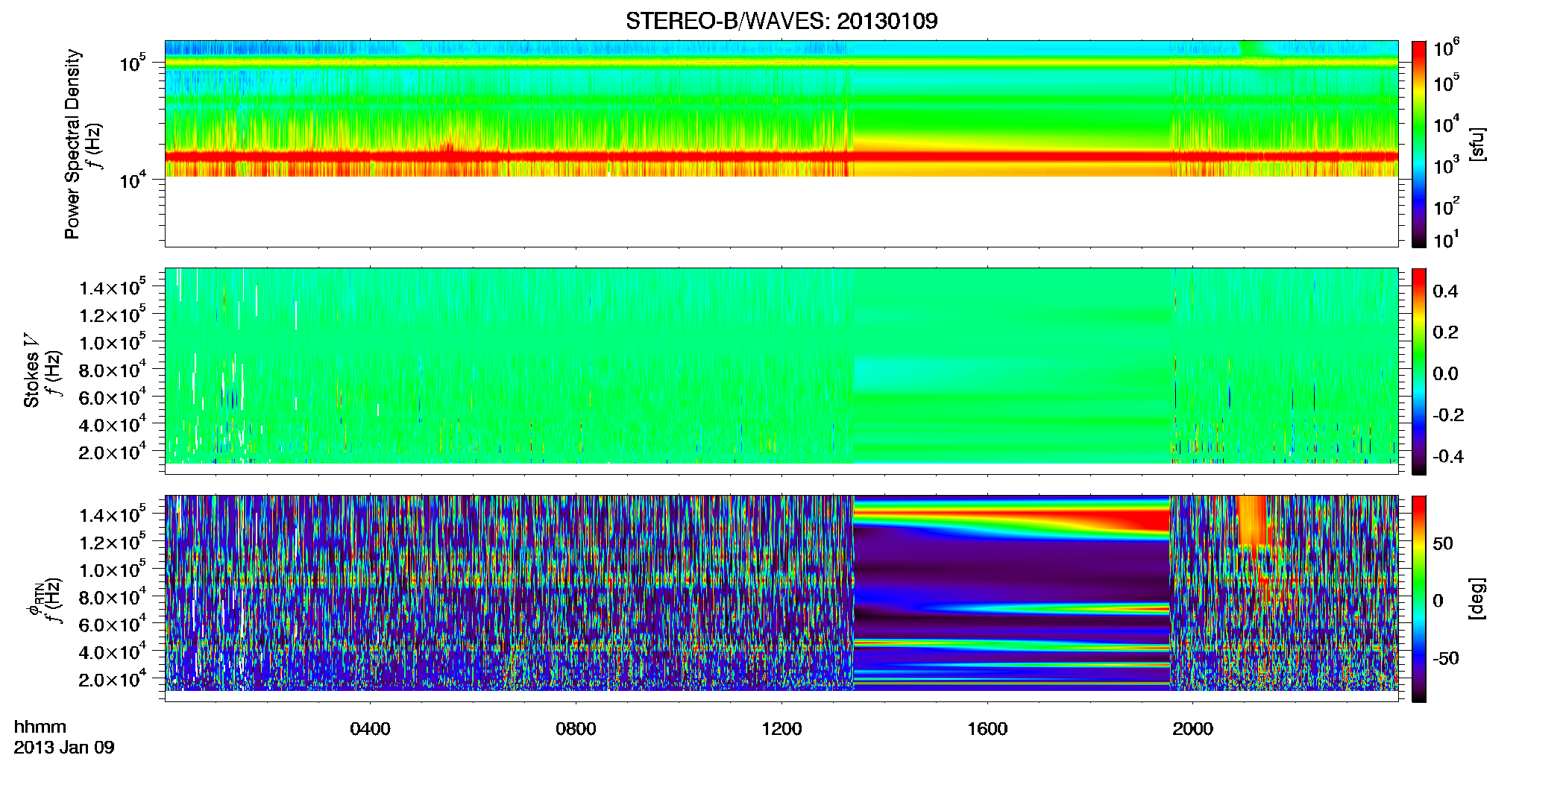
Task: Click the Stokes V color bar
Action: click(1419, 371)
